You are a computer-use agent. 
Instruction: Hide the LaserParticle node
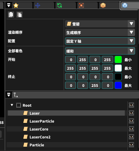(131, 121)
